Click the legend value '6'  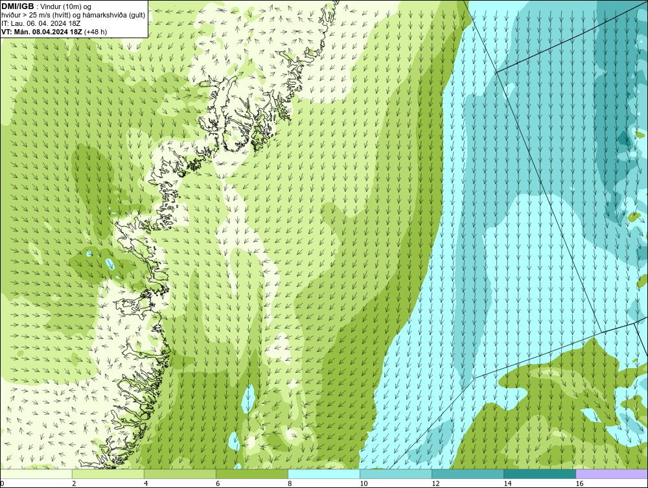(218, 483)
